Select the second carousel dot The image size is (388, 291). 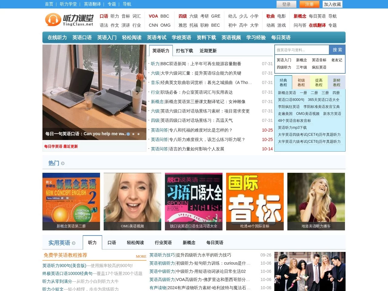coord(133,134)
